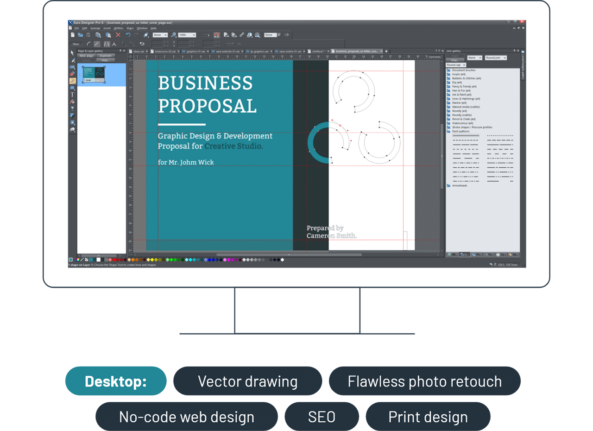Select the Selector tool arrow
The image size is (593, 431).
(72, 53)
